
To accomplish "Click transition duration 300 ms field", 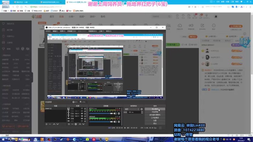I will click(134, 112).
